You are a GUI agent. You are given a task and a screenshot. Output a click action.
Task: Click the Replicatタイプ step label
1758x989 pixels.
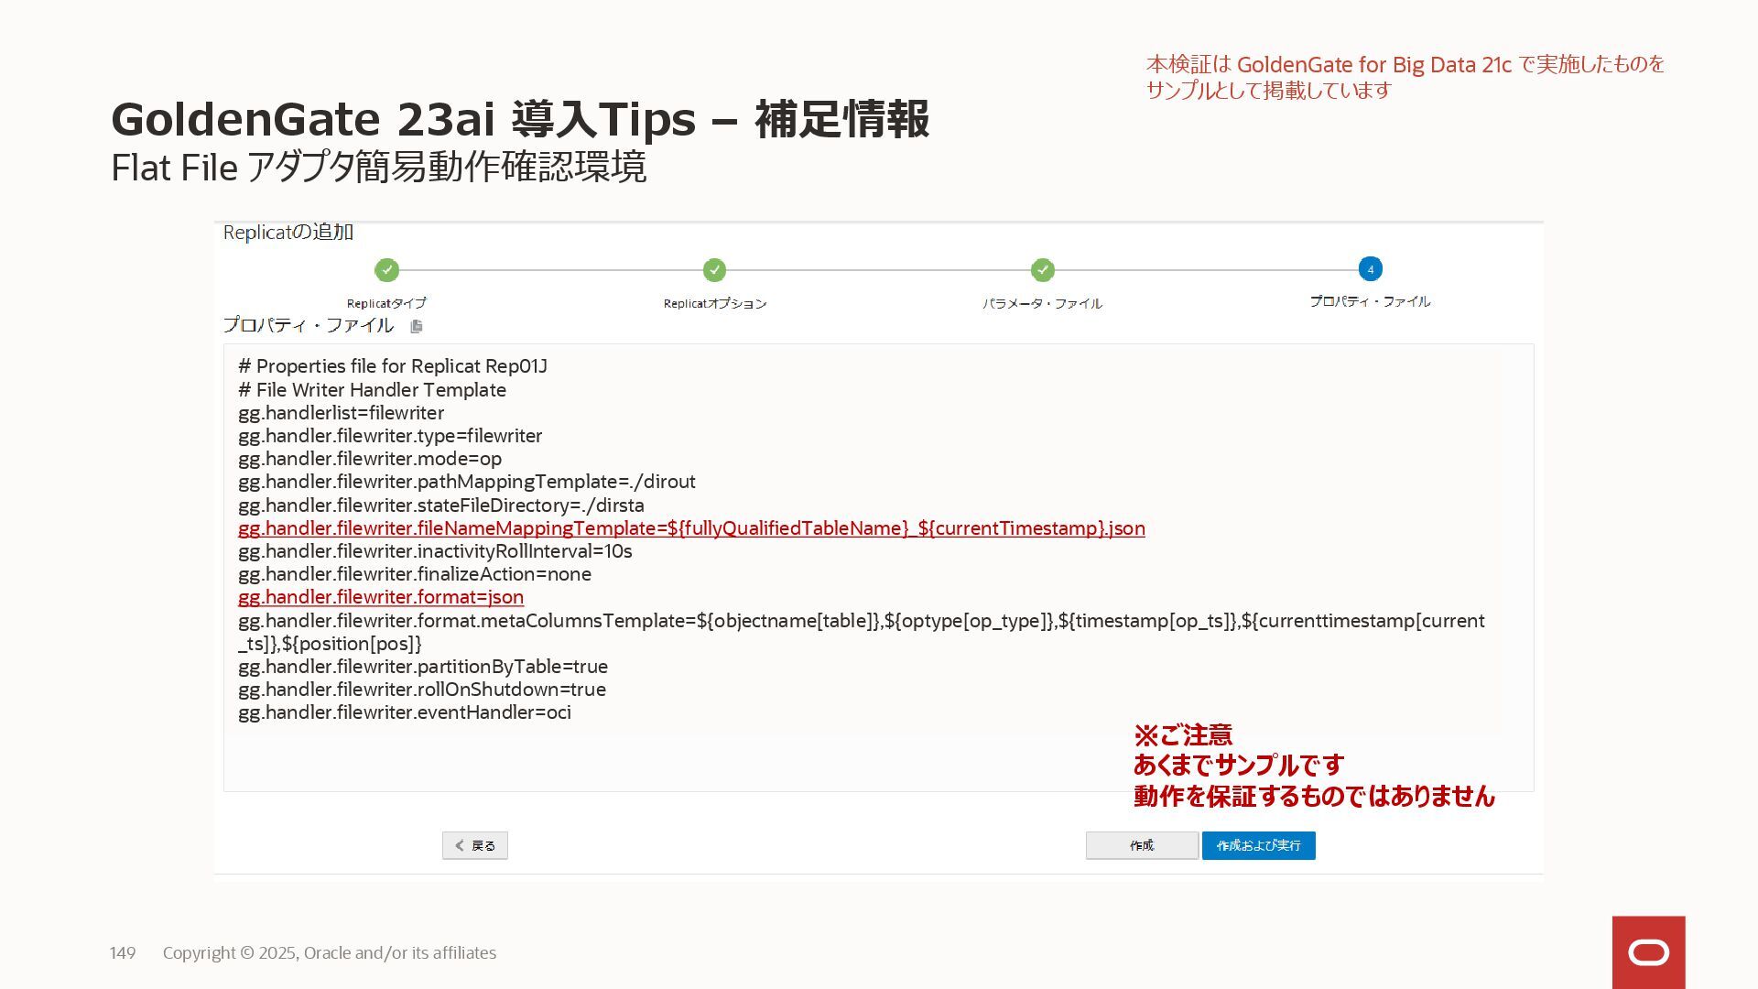coord(386,303)
